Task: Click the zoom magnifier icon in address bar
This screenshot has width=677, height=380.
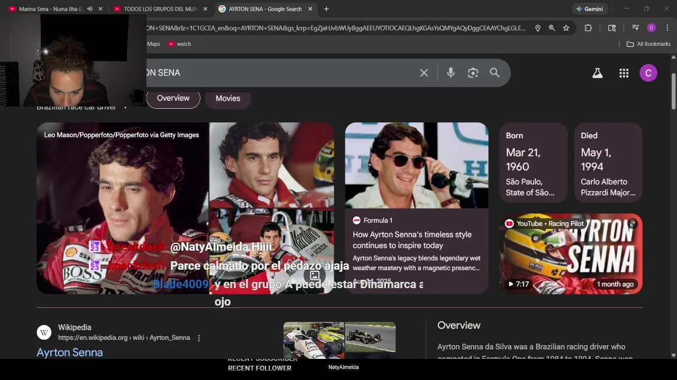Action: coord(552,28)
